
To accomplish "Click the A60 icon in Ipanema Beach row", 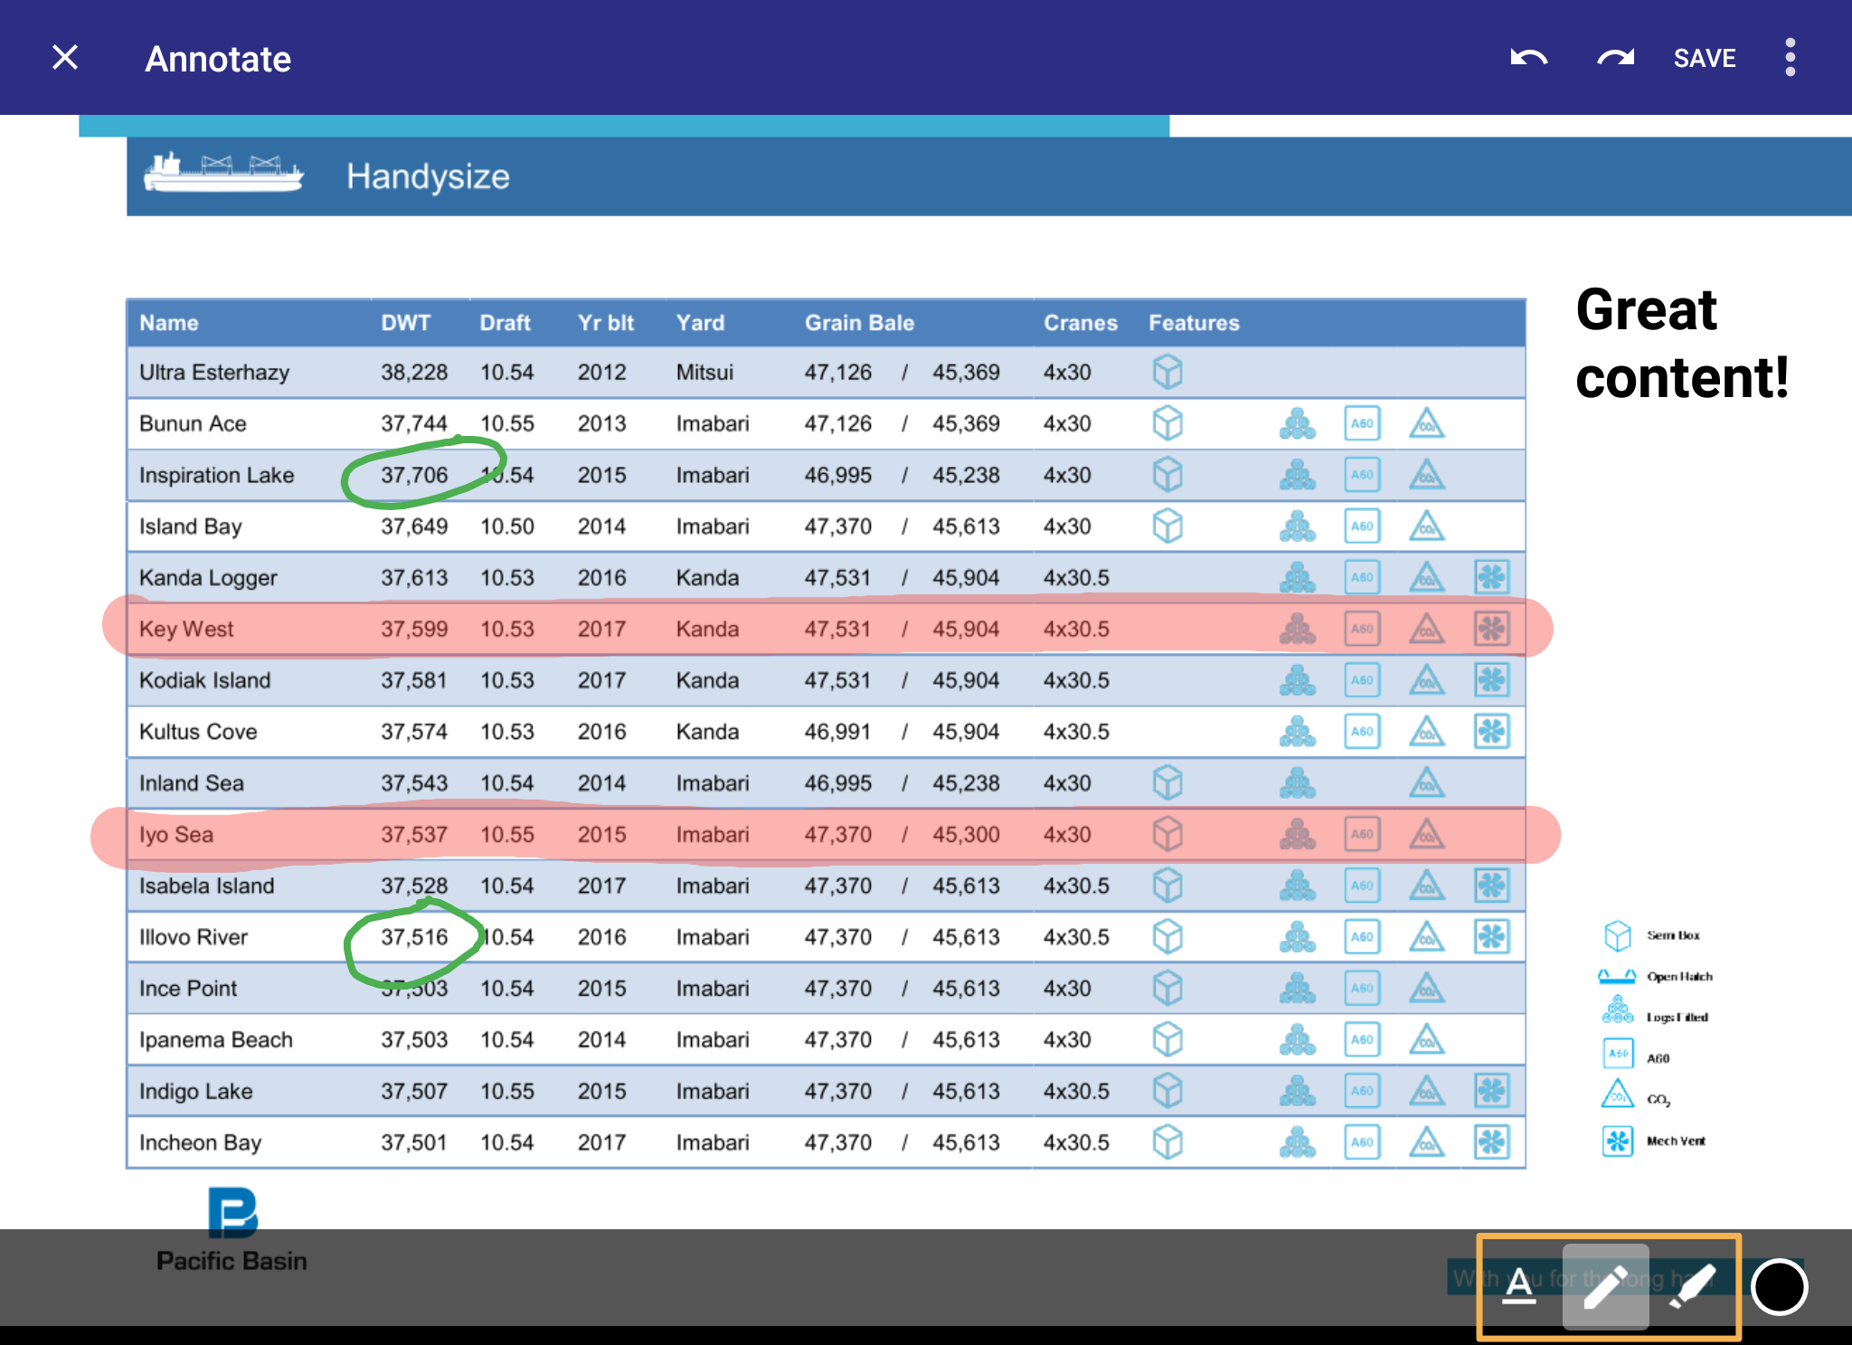I will (x=1362, y=1039).
